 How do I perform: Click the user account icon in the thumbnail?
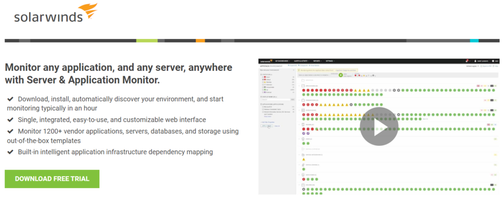click(x=475, y=61)
